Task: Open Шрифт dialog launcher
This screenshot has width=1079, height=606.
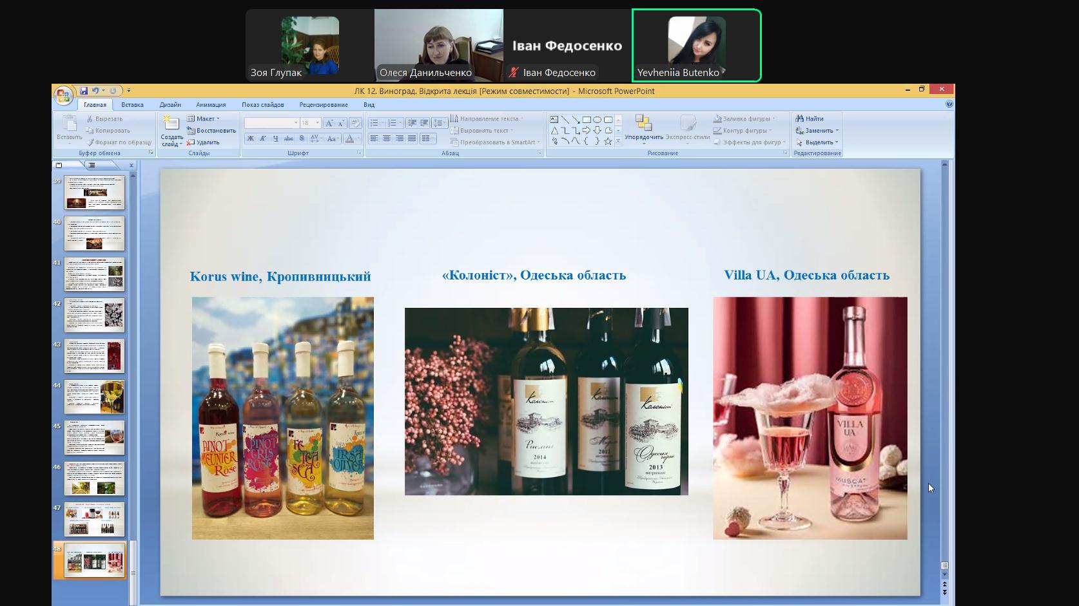Action: [359, 153]
